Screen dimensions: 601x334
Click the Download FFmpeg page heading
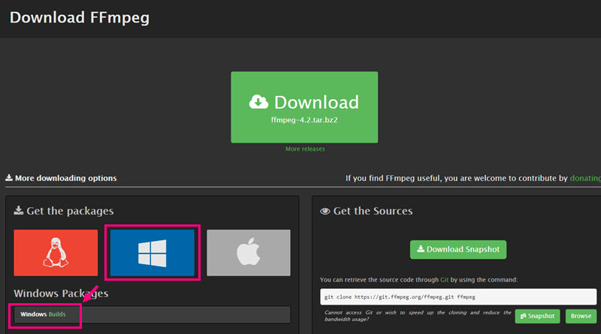point(80,17)
